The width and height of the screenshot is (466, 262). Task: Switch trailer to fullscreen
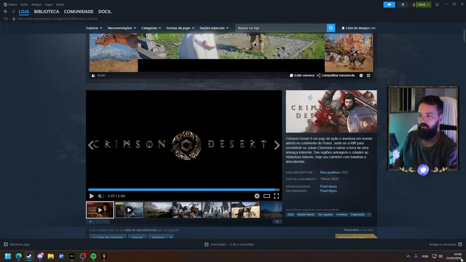pyautogui.click(x=276, y=196)
